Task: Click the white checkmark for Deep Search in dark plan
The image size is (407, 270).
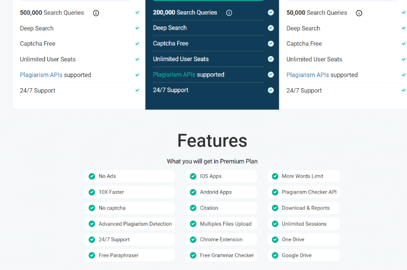Action: [271, 28]
